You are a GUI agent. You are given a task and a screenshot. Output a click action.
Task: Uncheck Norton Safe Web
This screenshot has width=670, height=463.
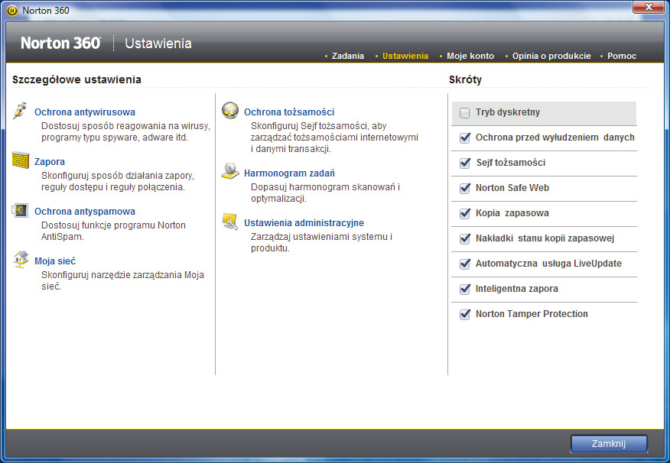[465, 188]
